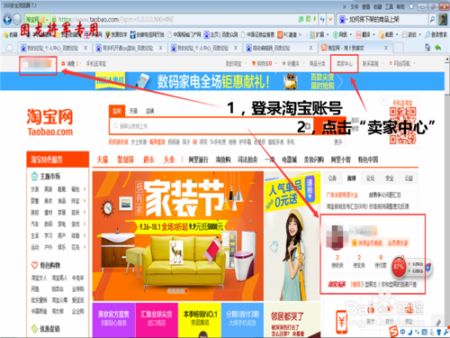This screenshot has width=450, height=338.
Task: Click the 特色购物 heart icon heading
Action: click(x=46, y=265)
